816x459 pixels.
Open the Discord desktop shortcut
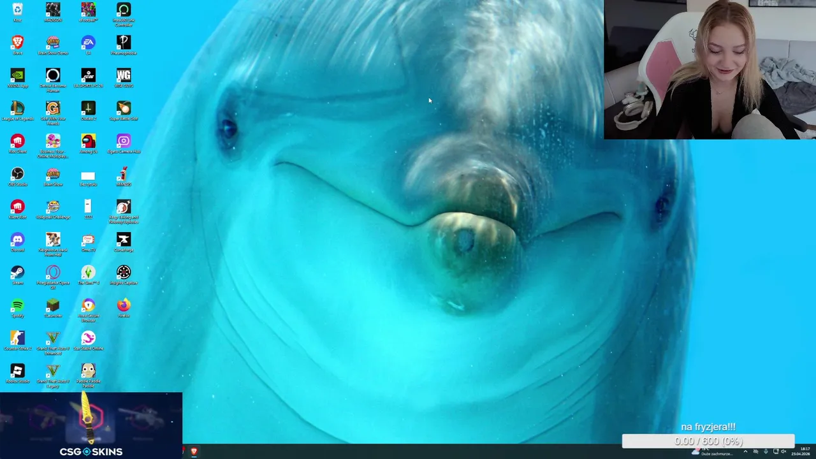point(17,242)
